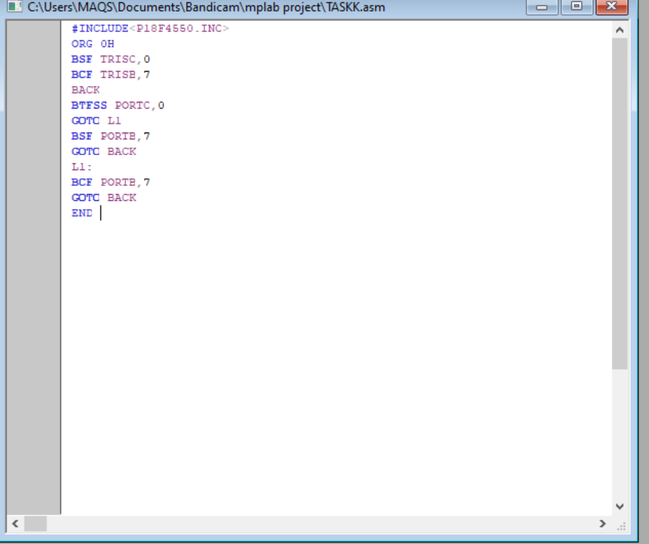Click the file path in the title bar
649x544 pixels.
[205, 8]
